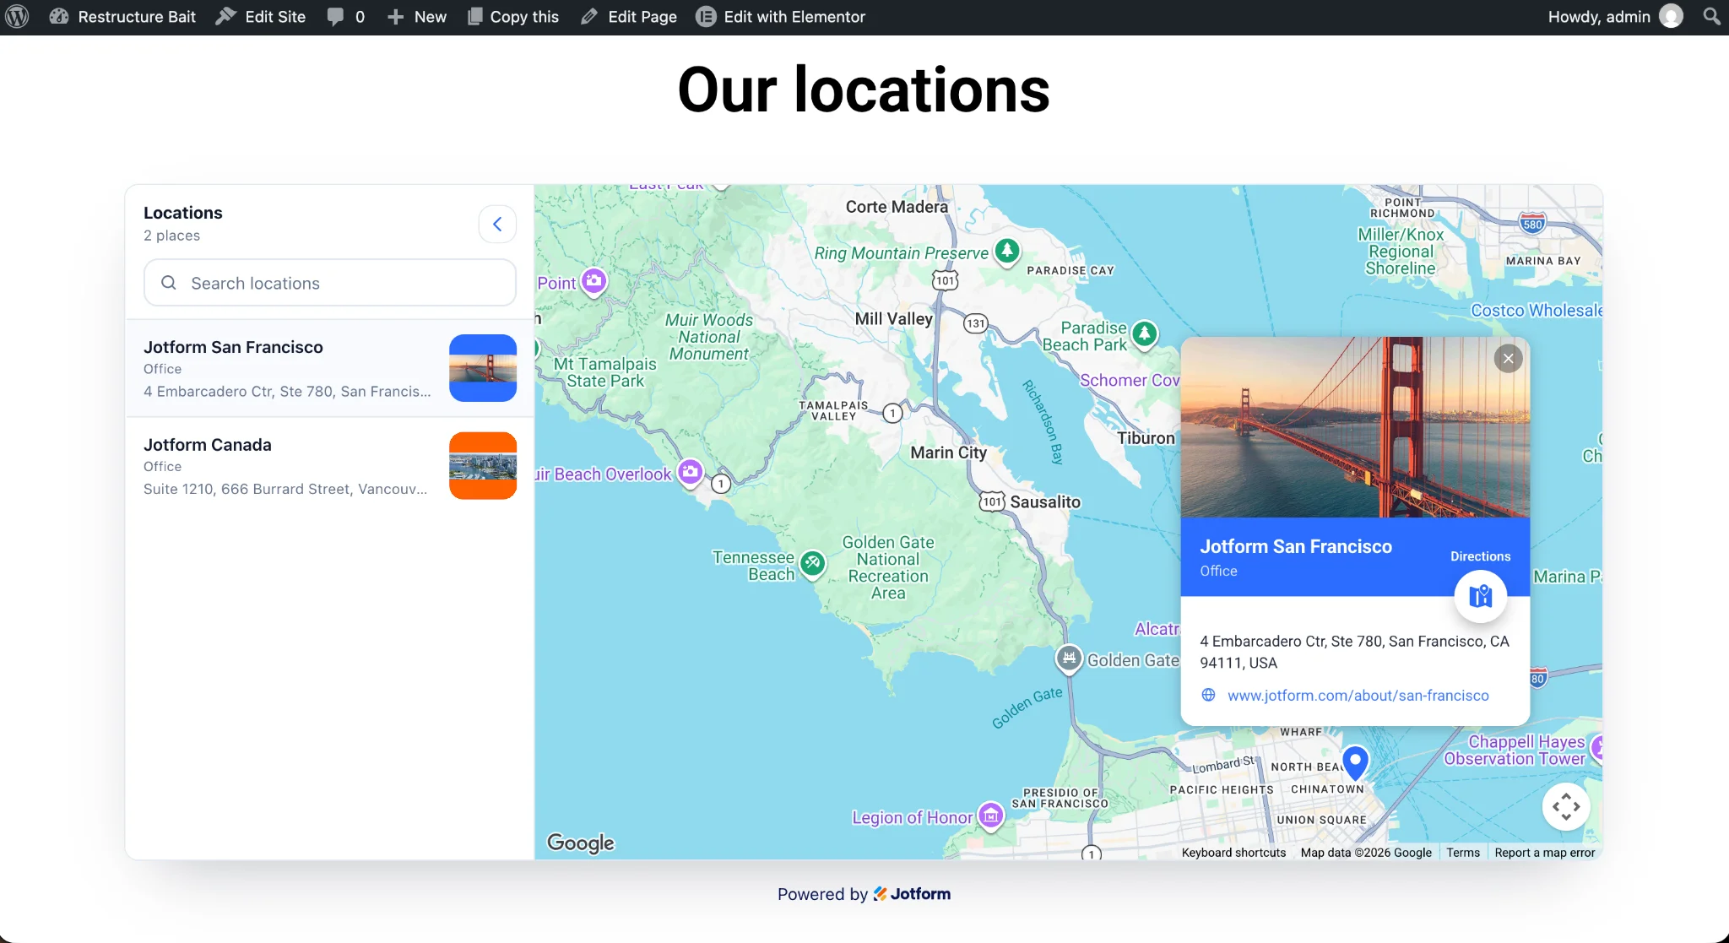1729x943 pixels.
Task: Click Miller/Knox Regional Shoreline label
Action: (1401, 252)
